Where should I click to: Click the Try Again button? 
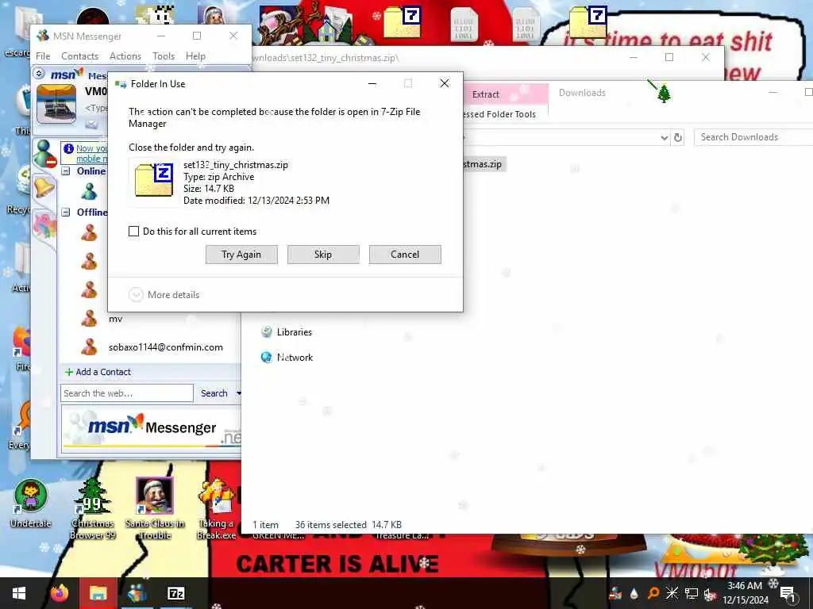pyautogui.click(x=241, y=255)
